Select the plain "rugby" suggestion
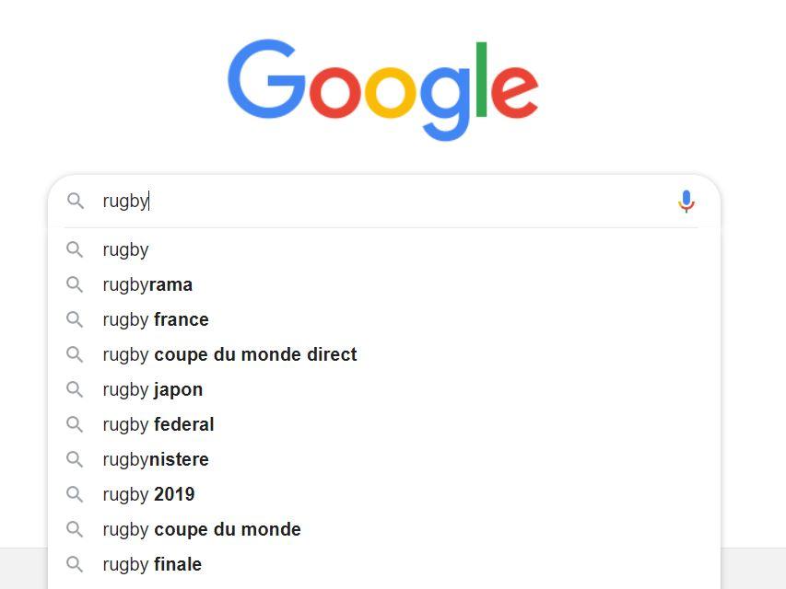 point(384,249)
